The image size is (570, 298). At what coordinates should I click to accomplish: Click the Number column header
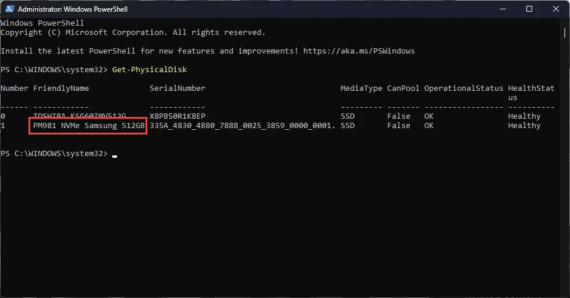point(15,88)
